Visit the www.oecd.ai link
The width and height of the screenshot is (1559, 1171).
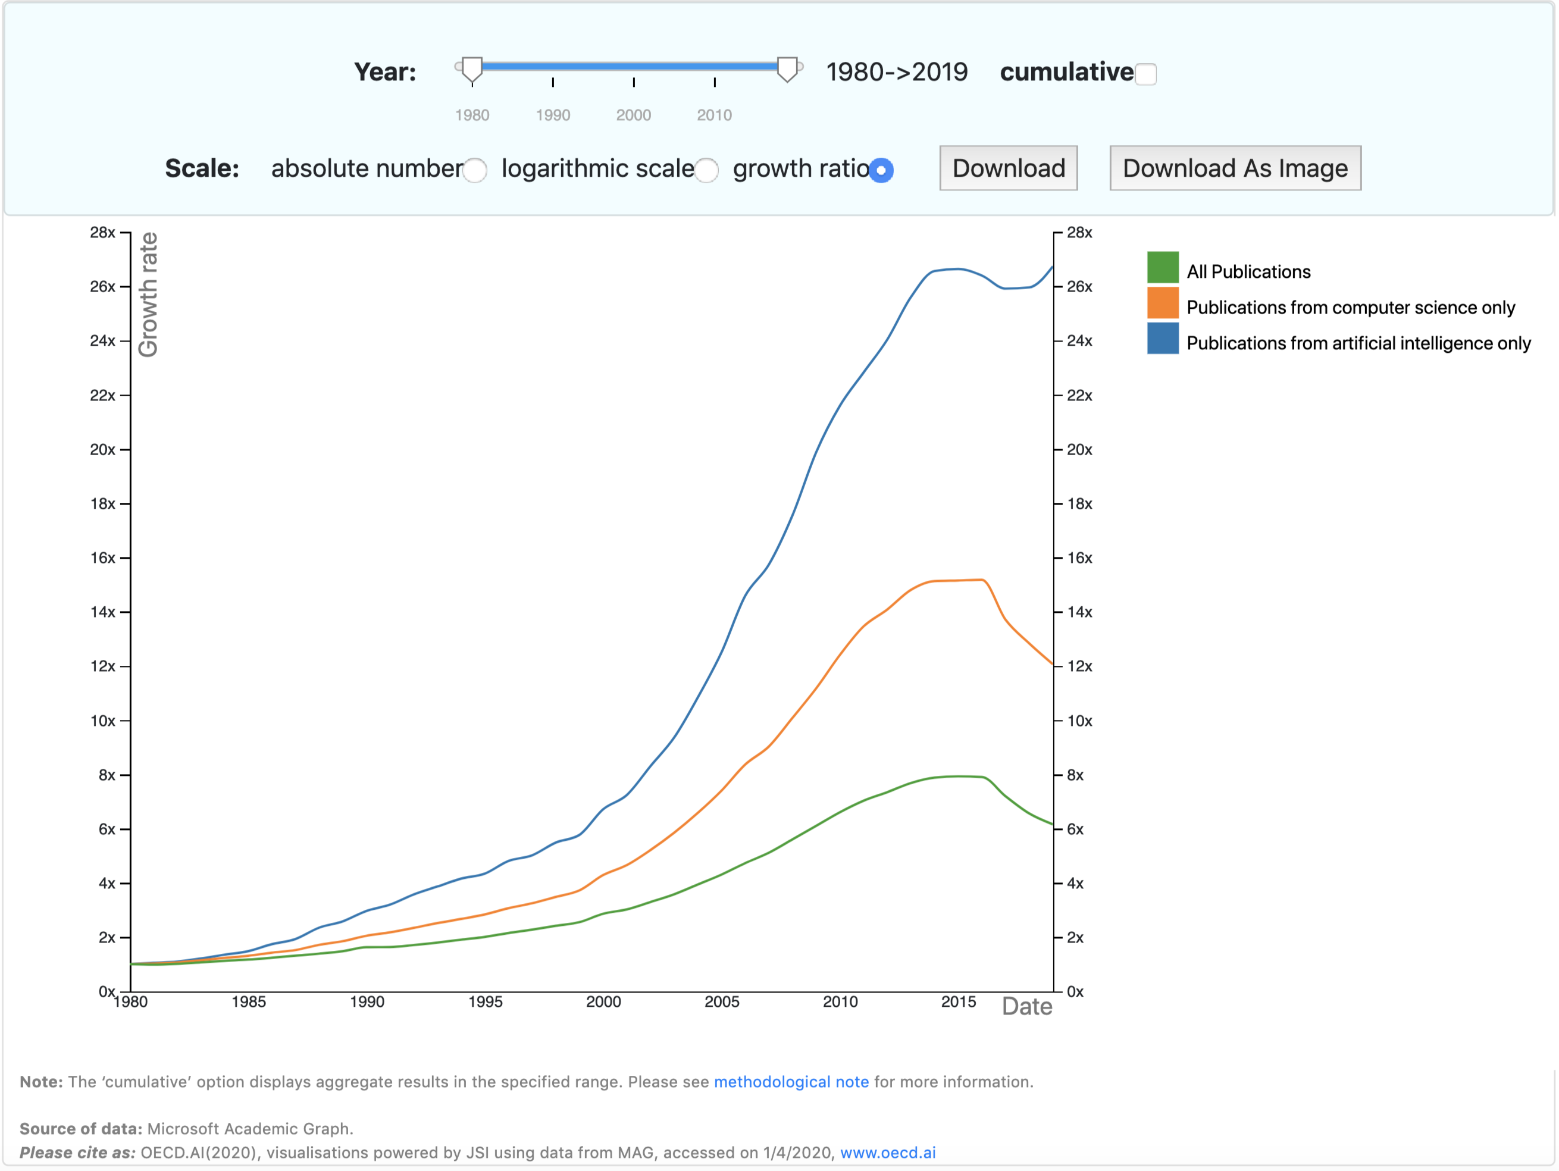(889, 1153)
